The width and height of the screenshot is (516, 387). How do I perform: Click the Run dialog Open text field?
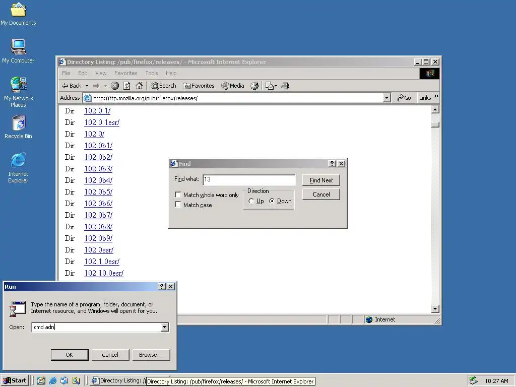[96, 327]
